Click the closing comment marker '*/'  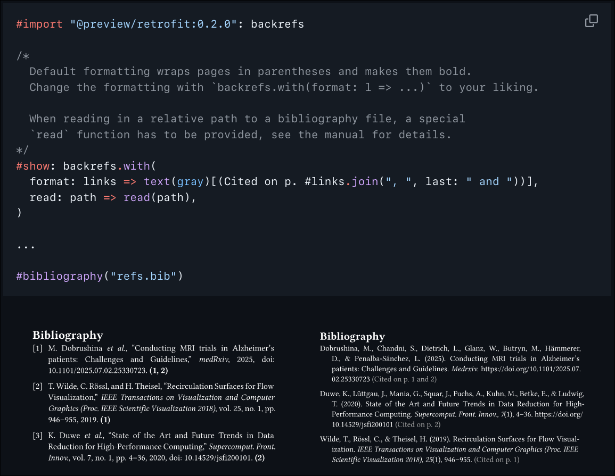tap(22, 150)
